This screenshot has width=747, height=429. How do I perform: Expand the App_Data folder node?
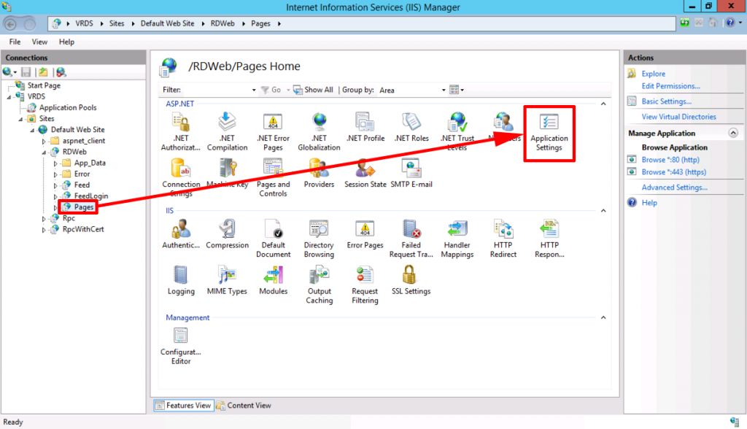point(56,163)
